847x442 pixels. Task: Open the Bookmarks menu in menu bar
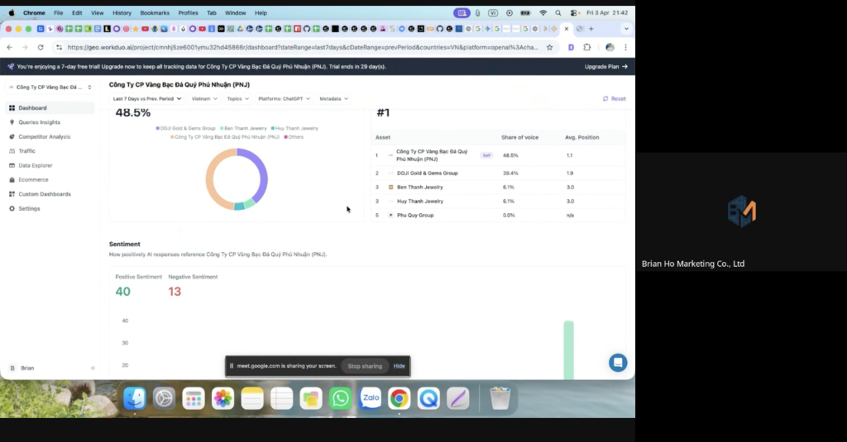point(153,13)
